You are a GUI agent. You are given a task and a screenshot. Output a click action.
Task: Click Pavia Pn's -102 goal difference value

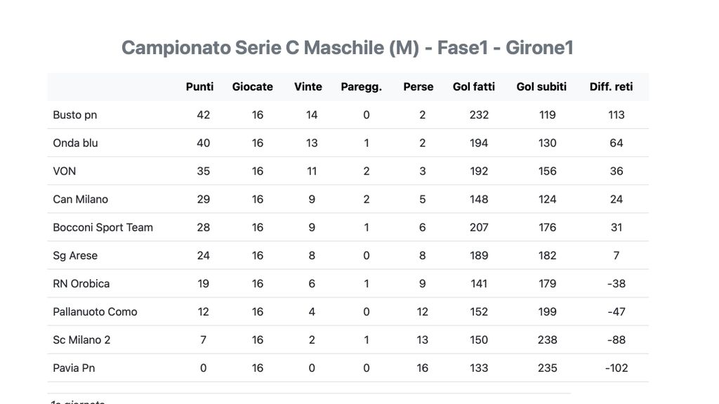tap(616, 368)
